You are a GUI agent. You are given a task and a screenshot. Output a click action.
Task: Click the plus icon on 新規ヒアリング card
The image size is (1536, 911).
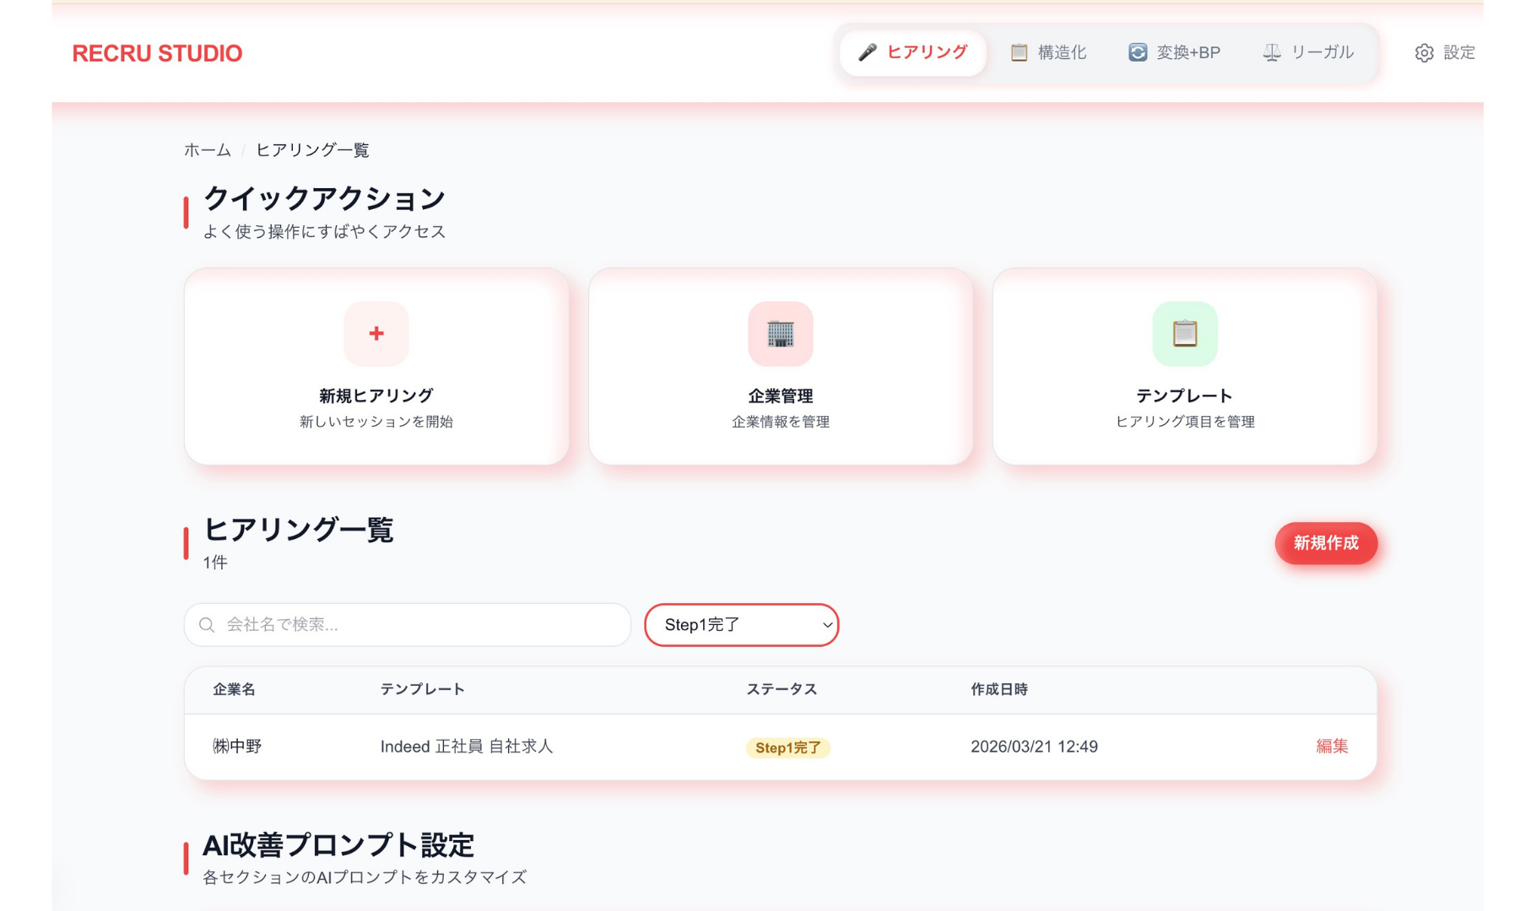click(x=376, y=334)
